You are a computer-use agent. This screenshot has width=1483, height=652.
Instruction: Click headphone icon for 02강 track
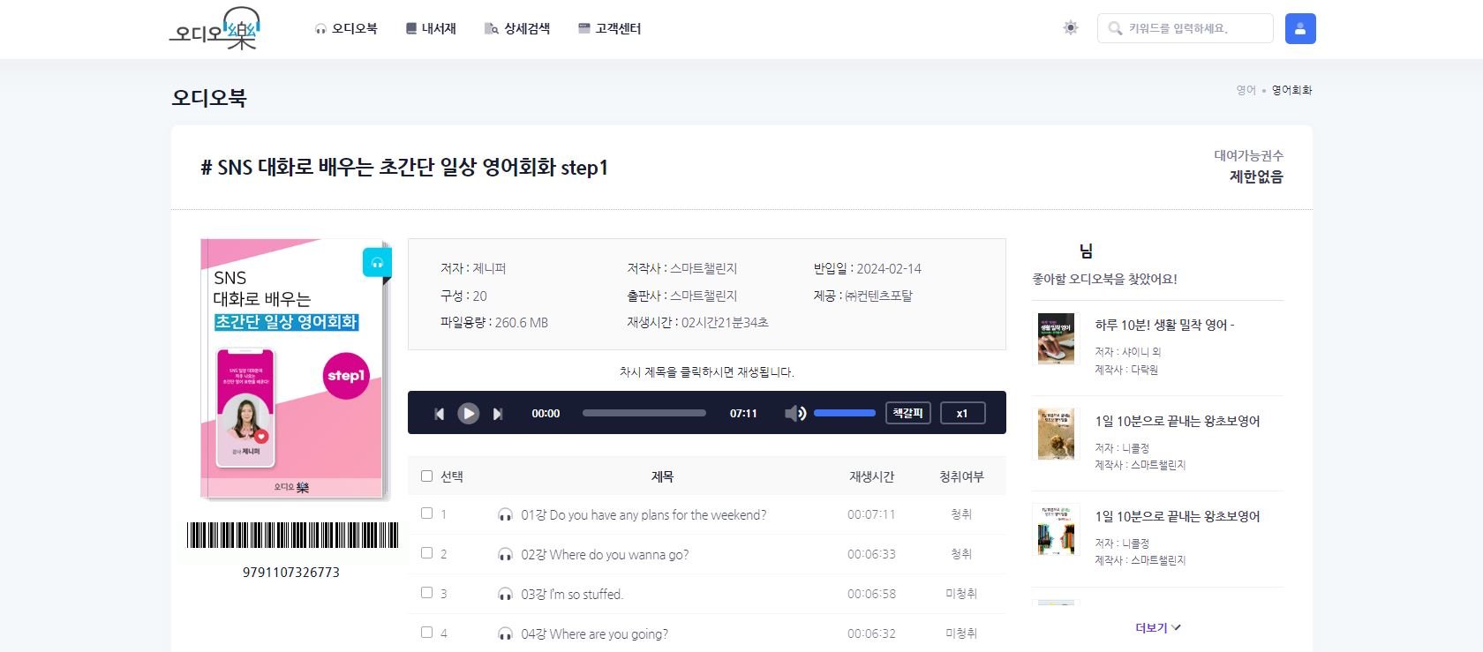click(506, 555)
